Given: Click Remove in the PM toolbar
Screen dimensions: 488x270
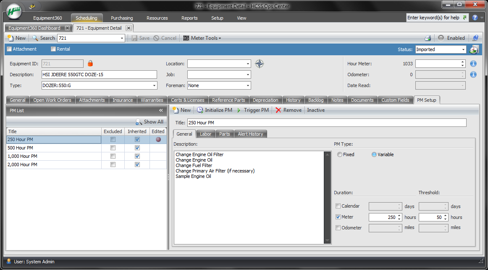Looking at the screenshot, I should 289,110.
